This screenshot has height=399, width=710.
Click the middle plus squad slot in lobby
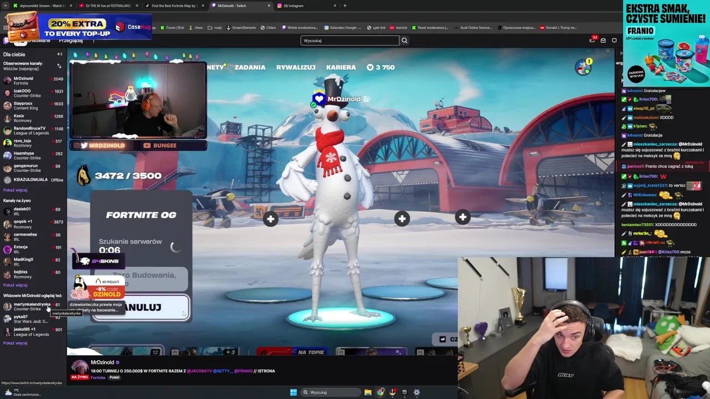402,218
